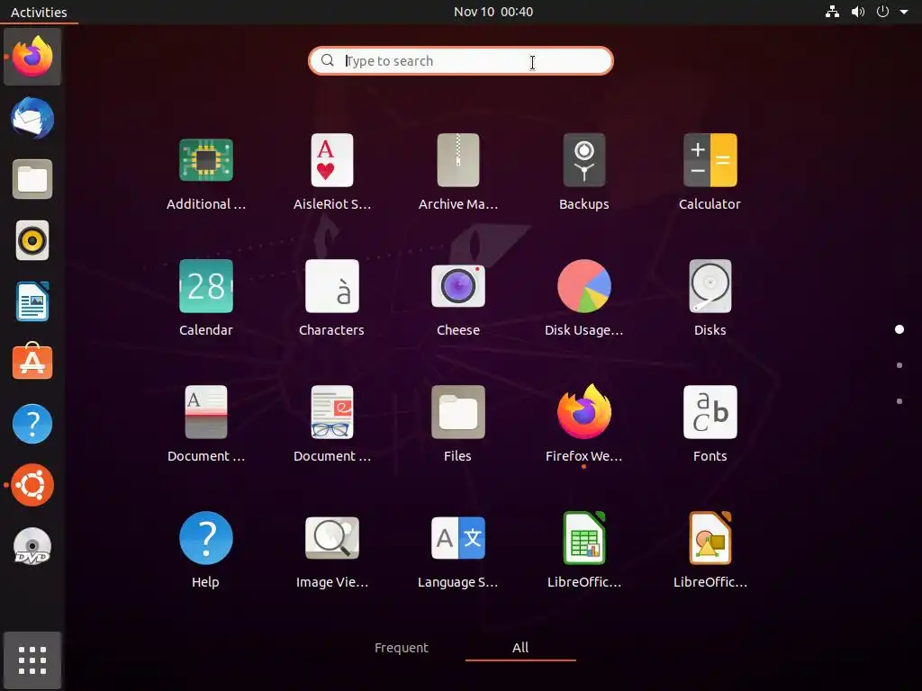Launch Disk Usage Analyzer
Image resolution: width=922 pixels, height=691 pixels.
pyautogui.click(x=583, y=286)
